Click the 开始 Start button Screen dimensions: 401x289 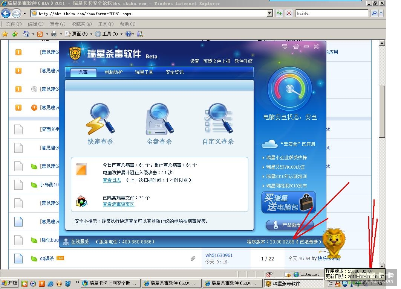tap(10, 283)
